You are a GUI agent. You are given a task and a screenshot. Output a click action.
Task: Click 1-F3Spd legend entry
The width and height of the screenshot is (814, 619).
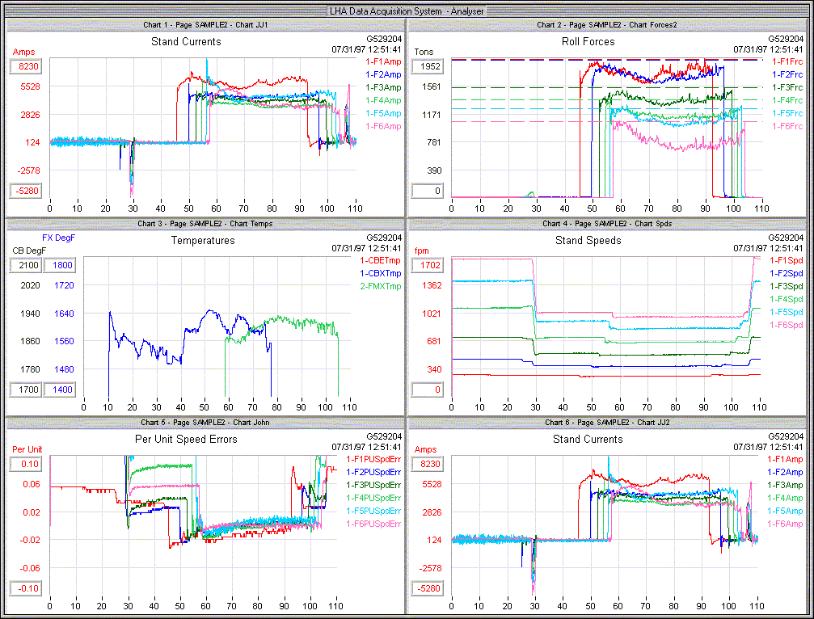(x=786, y=286)
